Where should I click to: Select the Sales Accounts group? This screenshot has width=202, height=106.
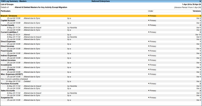[8, 91]
